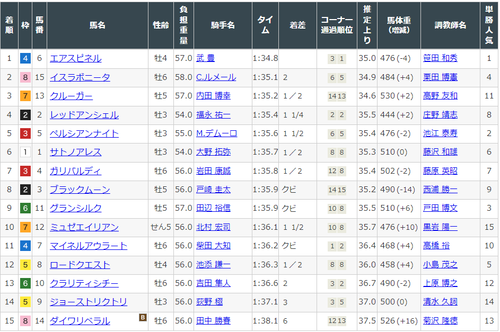Viewport: 500px width, 332px height.
Task: Open jockey link 田辺 裕信
Action: point(213,208)
